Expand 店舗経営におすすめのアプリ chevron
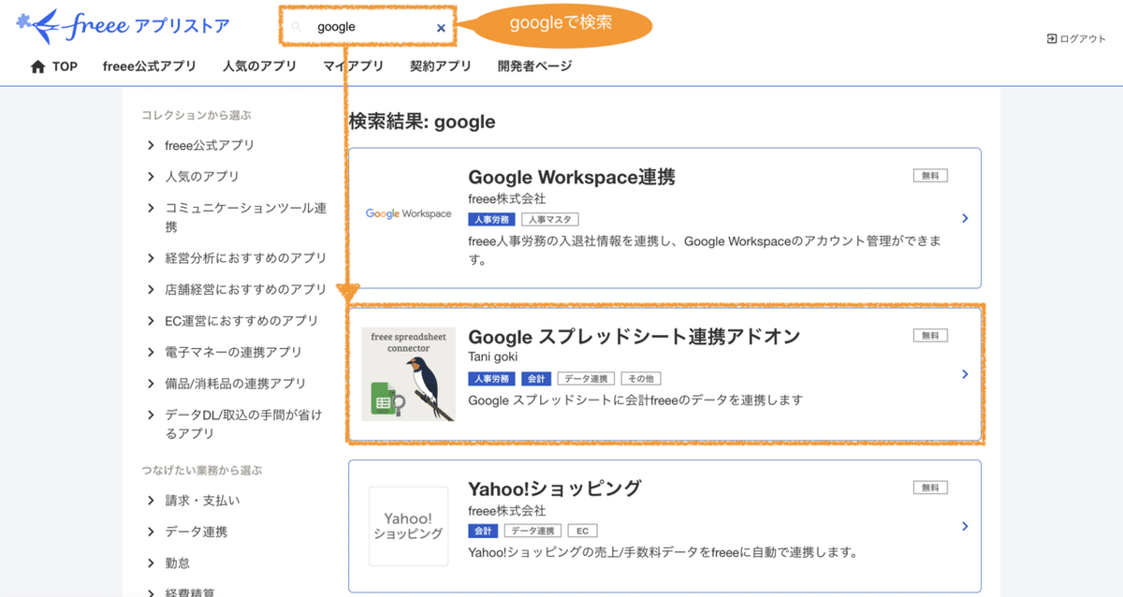The height and width of the screenshot is (597, 1123). [x=151, y=289]
